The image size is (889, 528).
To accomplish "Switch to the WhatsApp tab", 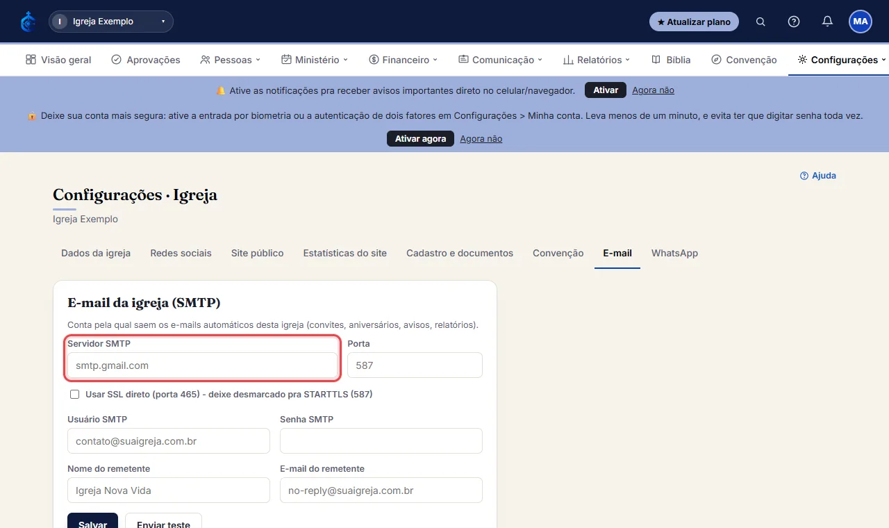I will pyautogui.click(x=674, y=253).
